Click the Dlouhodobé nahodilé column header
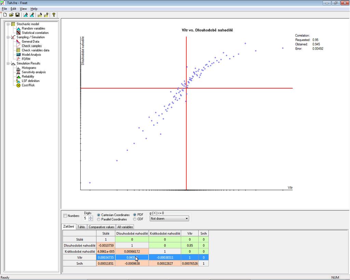Image resolution: width=350 pixels, height=280 pixels. (132, 234)
